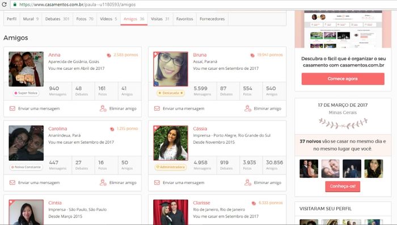Click the Comece agora button

point(343,78)
